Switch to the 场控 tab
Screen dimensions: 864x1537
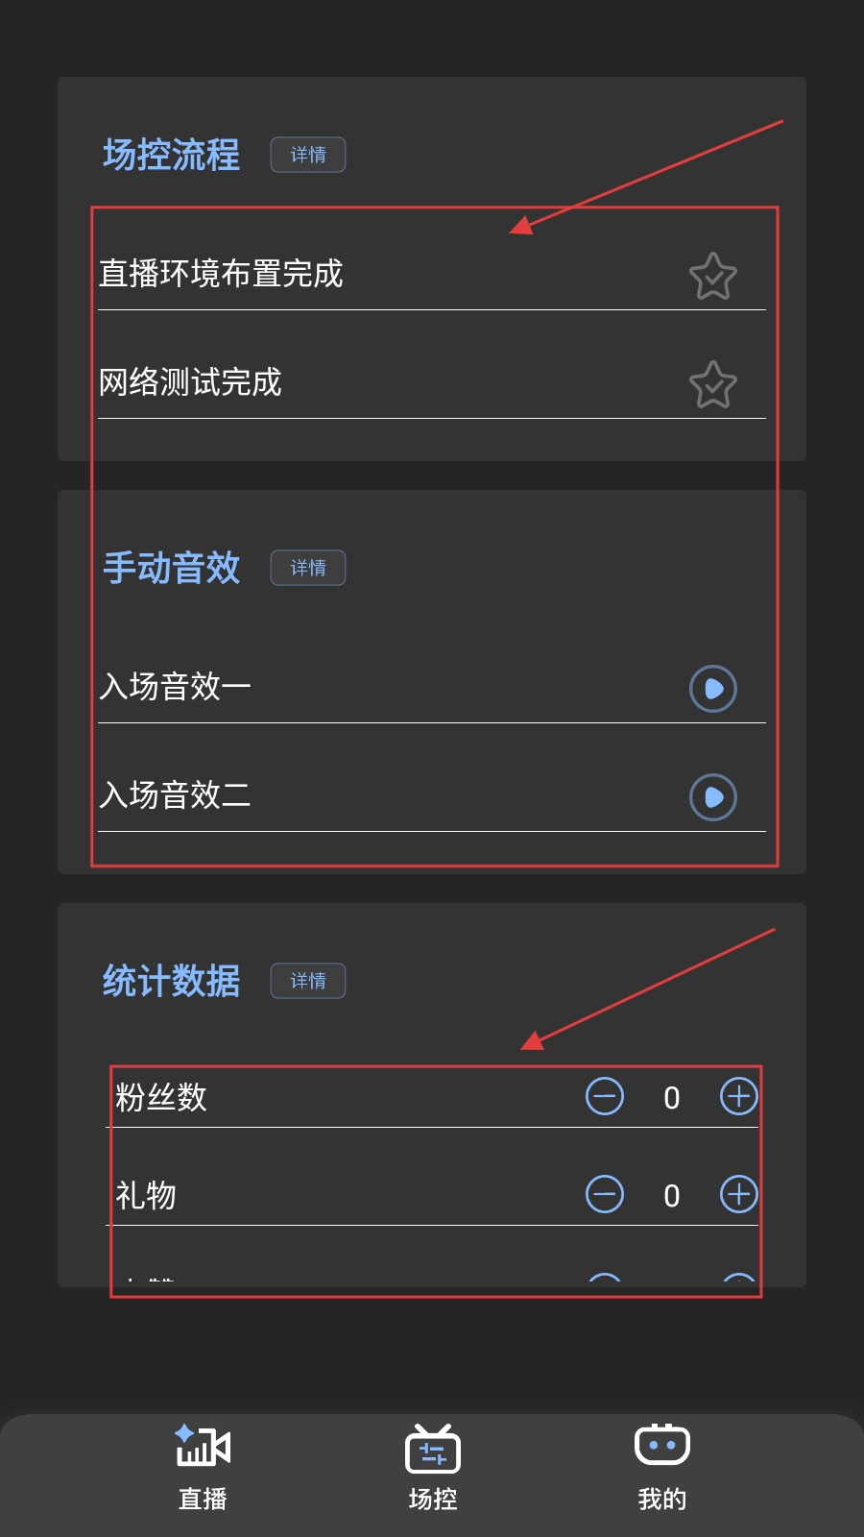(x=433, y=1468)
